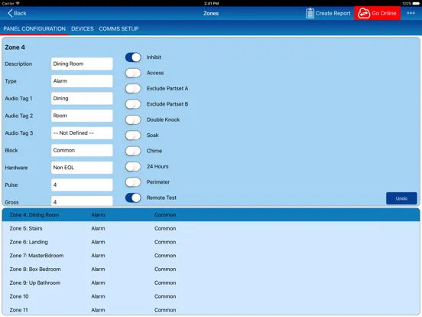Viewport: 422px width, 317px height.
Task: Click the Go Online cloud icon
Action: (x=364, y=13)
